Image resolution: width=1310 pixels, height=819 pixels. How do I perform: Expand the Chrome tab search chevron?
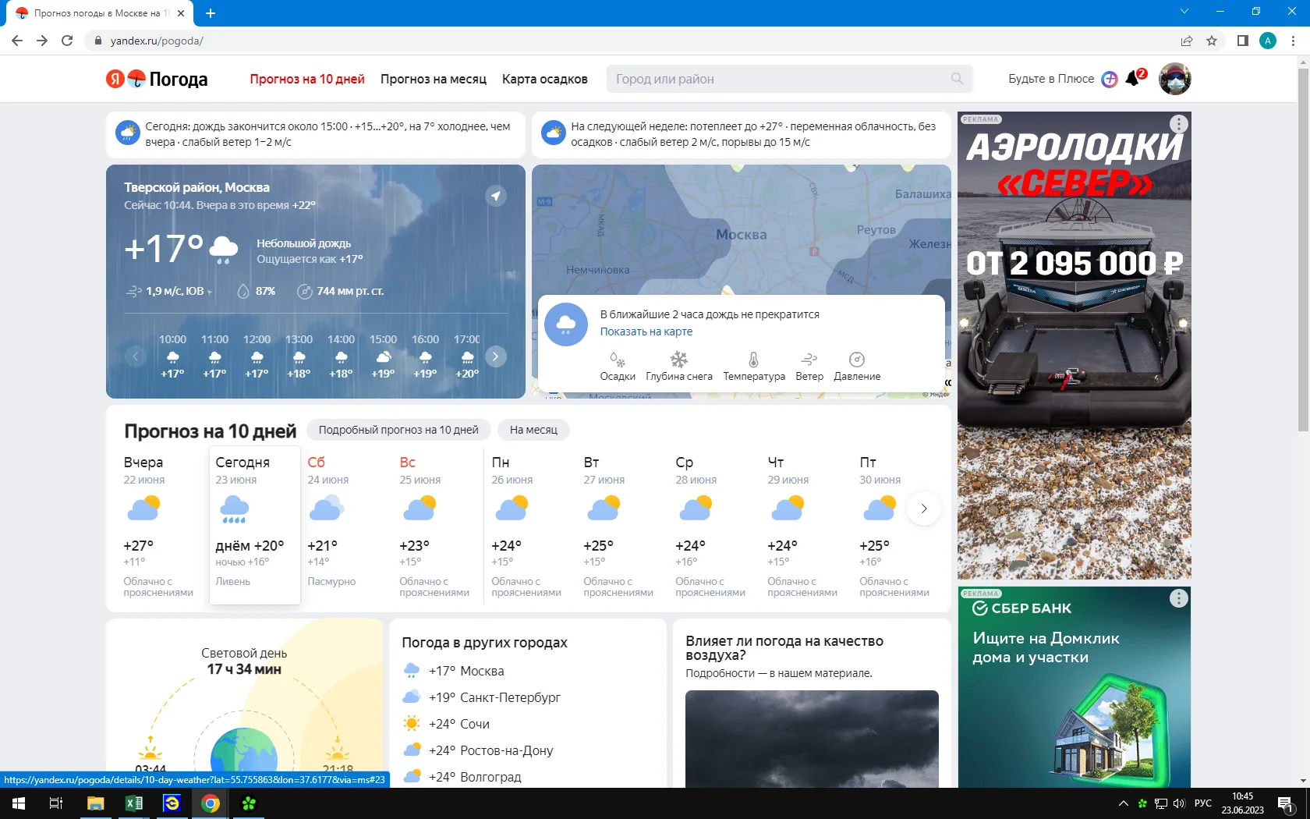1184,12
